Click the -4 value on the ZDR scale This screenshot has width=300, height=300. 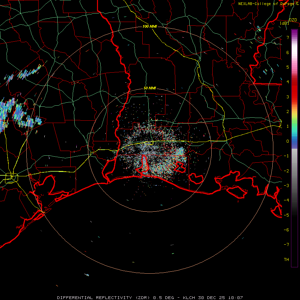tap(286, 200)
